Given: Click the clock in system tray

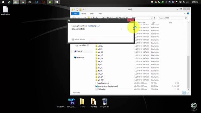Looking at the screenshot, I should coord(195,2).
